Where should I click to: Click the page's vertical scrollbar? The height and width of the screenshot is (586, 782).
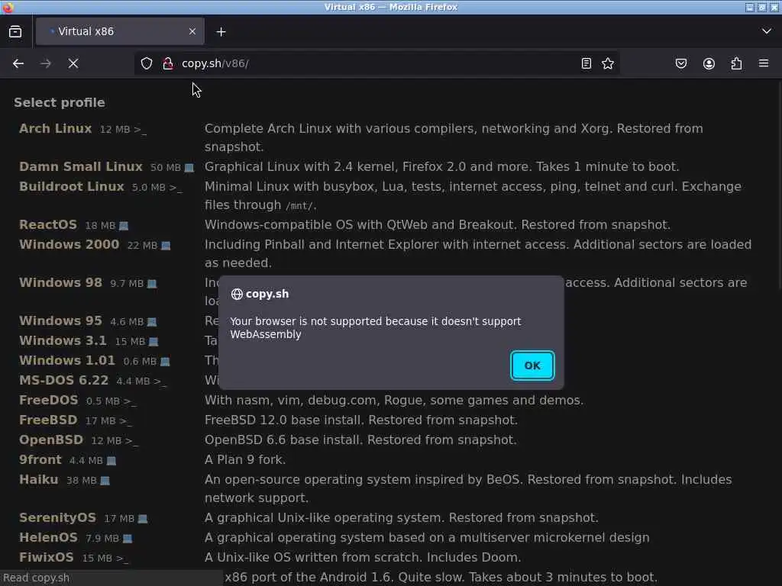coord(780,185)
